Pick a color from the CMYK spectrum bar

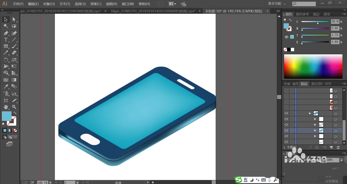tap(313, 66)
